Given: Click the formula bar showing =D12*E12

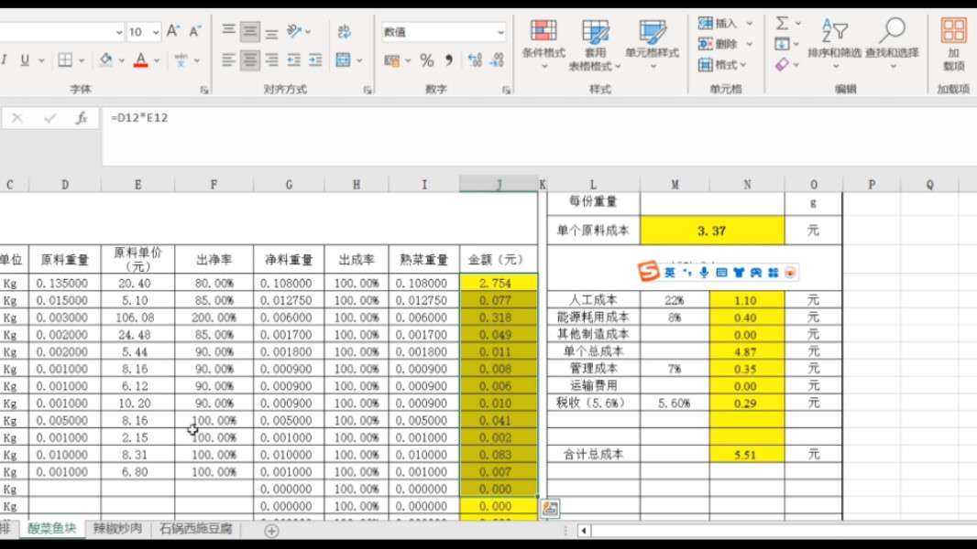Looking at the screenshot, I should tap(539, 135).
